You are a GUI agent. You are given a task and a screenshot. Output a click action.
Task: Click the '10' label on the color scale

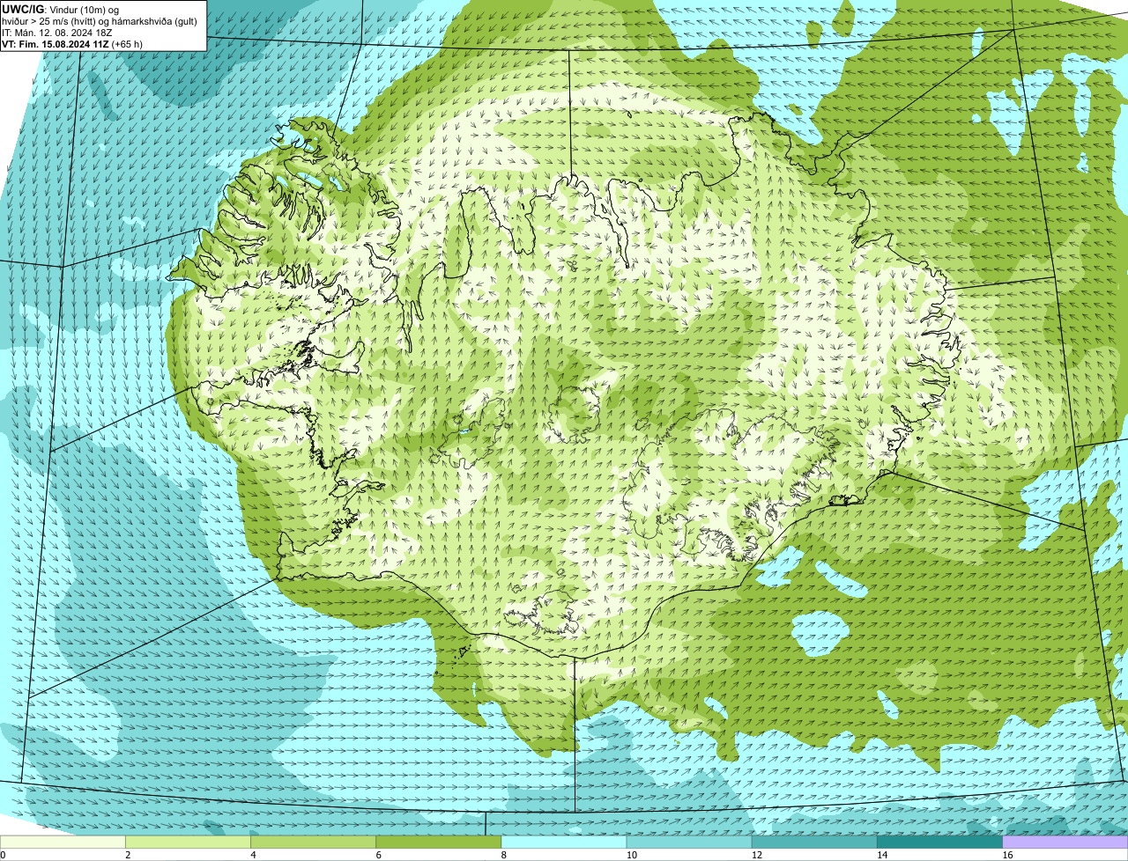[631, 855]
